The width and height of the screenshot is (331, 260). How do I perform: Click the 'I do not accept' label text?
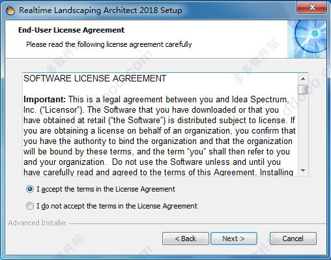tap(117, 206)
